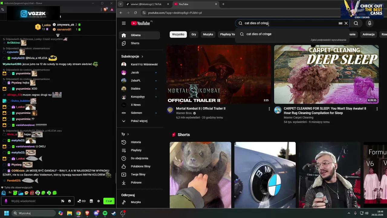387x218 pixels.
Task: Open Kick chat settings gear
Action: tap(98, 201)
